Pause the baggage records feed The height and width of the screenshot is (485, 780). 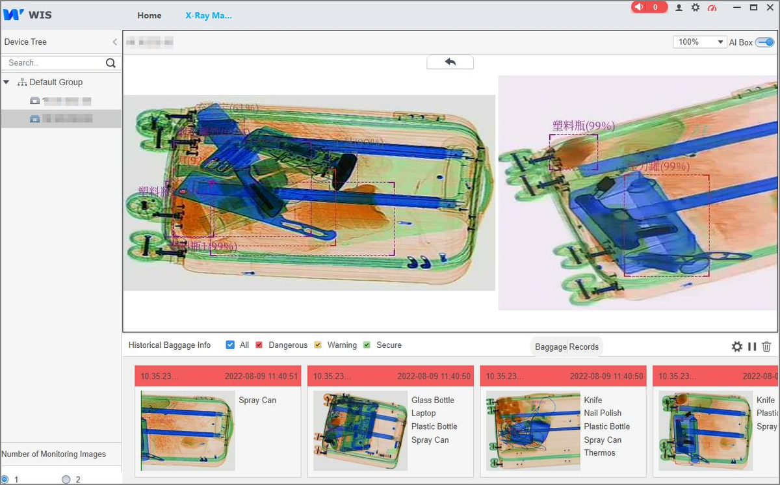tap(752, 347)
